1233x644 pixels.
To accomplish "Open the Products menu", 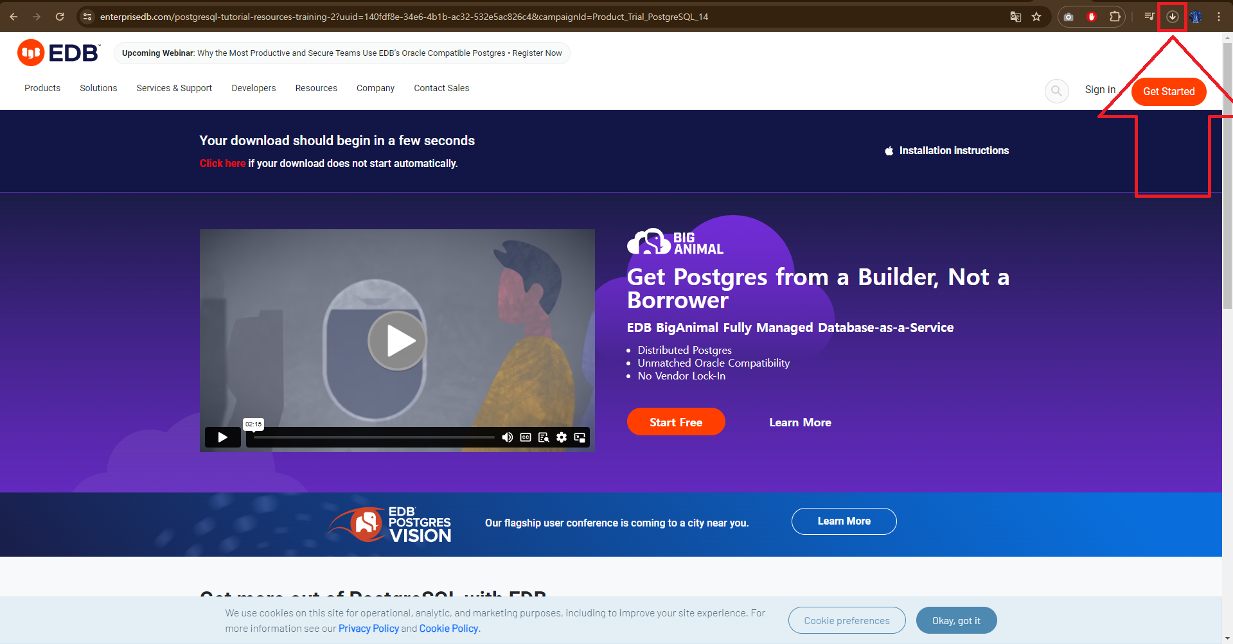I will pos(42,88).
